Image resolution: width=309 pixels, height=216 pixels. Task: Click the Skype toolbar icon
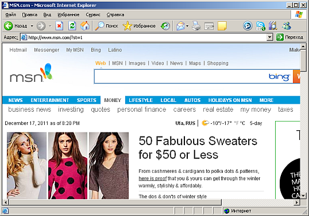[x=261, y=26]
